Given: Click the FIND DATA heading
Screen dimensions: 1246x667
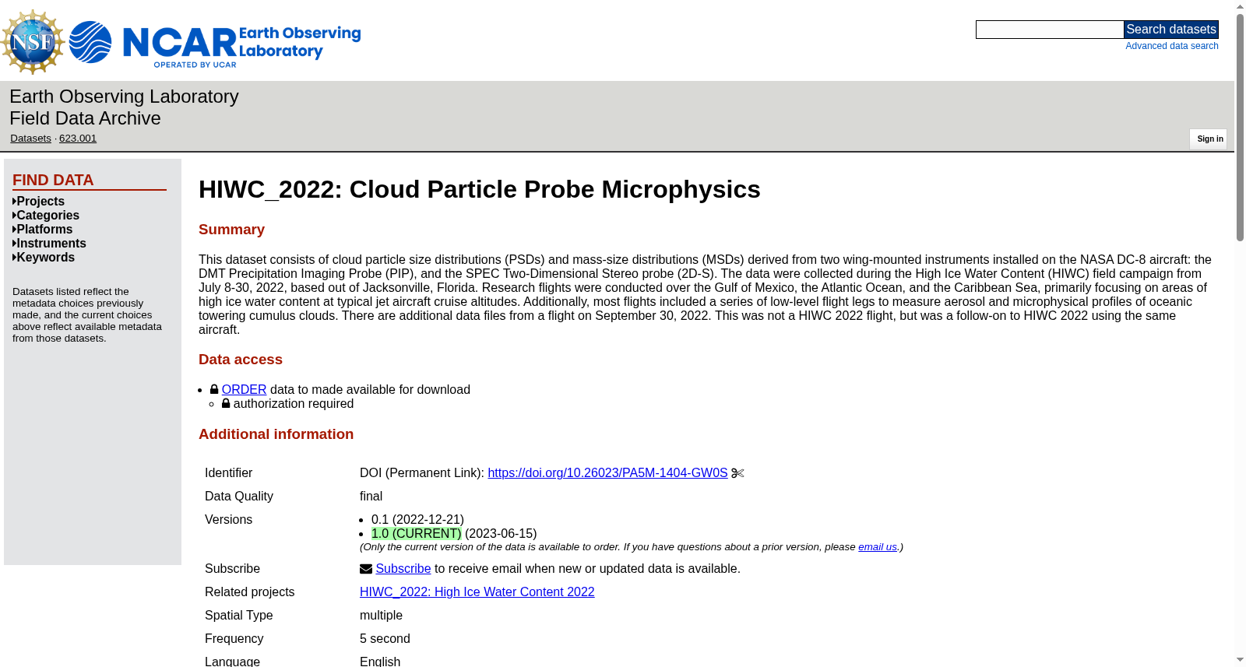Looking at the screenshot, I should pyautogui.click(x=53, y=180).
